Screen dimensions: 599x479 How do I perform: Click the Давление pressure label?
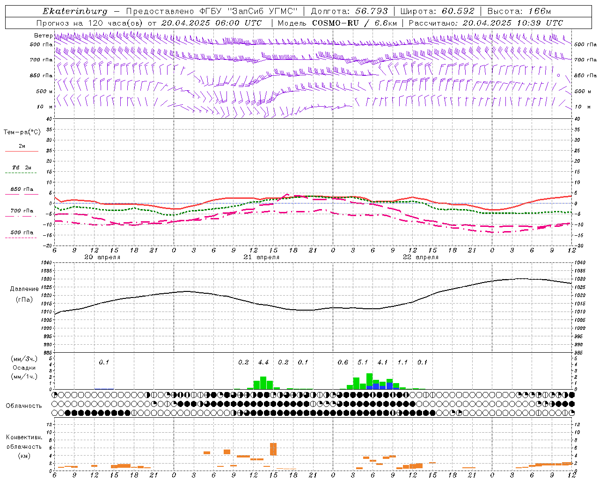click(x=24, y=289)
